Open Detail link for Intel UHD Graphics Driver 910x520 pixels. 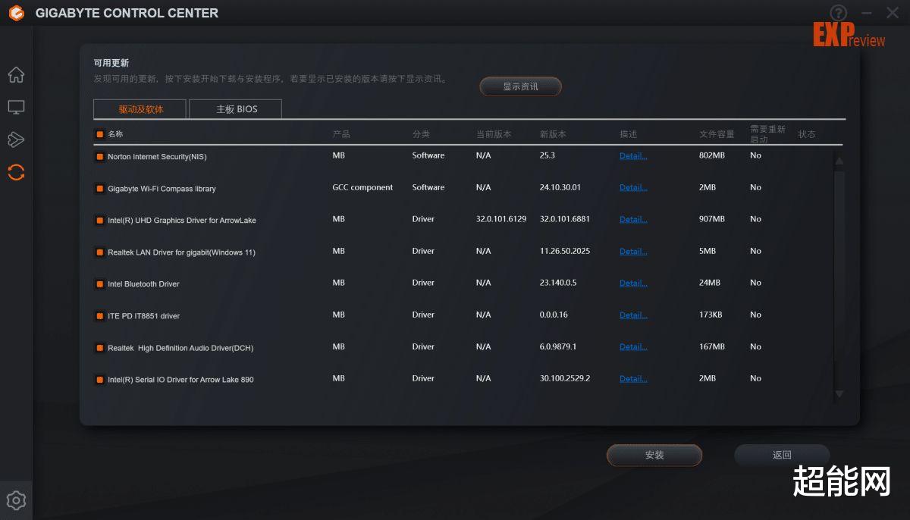(x=633, y=219)
